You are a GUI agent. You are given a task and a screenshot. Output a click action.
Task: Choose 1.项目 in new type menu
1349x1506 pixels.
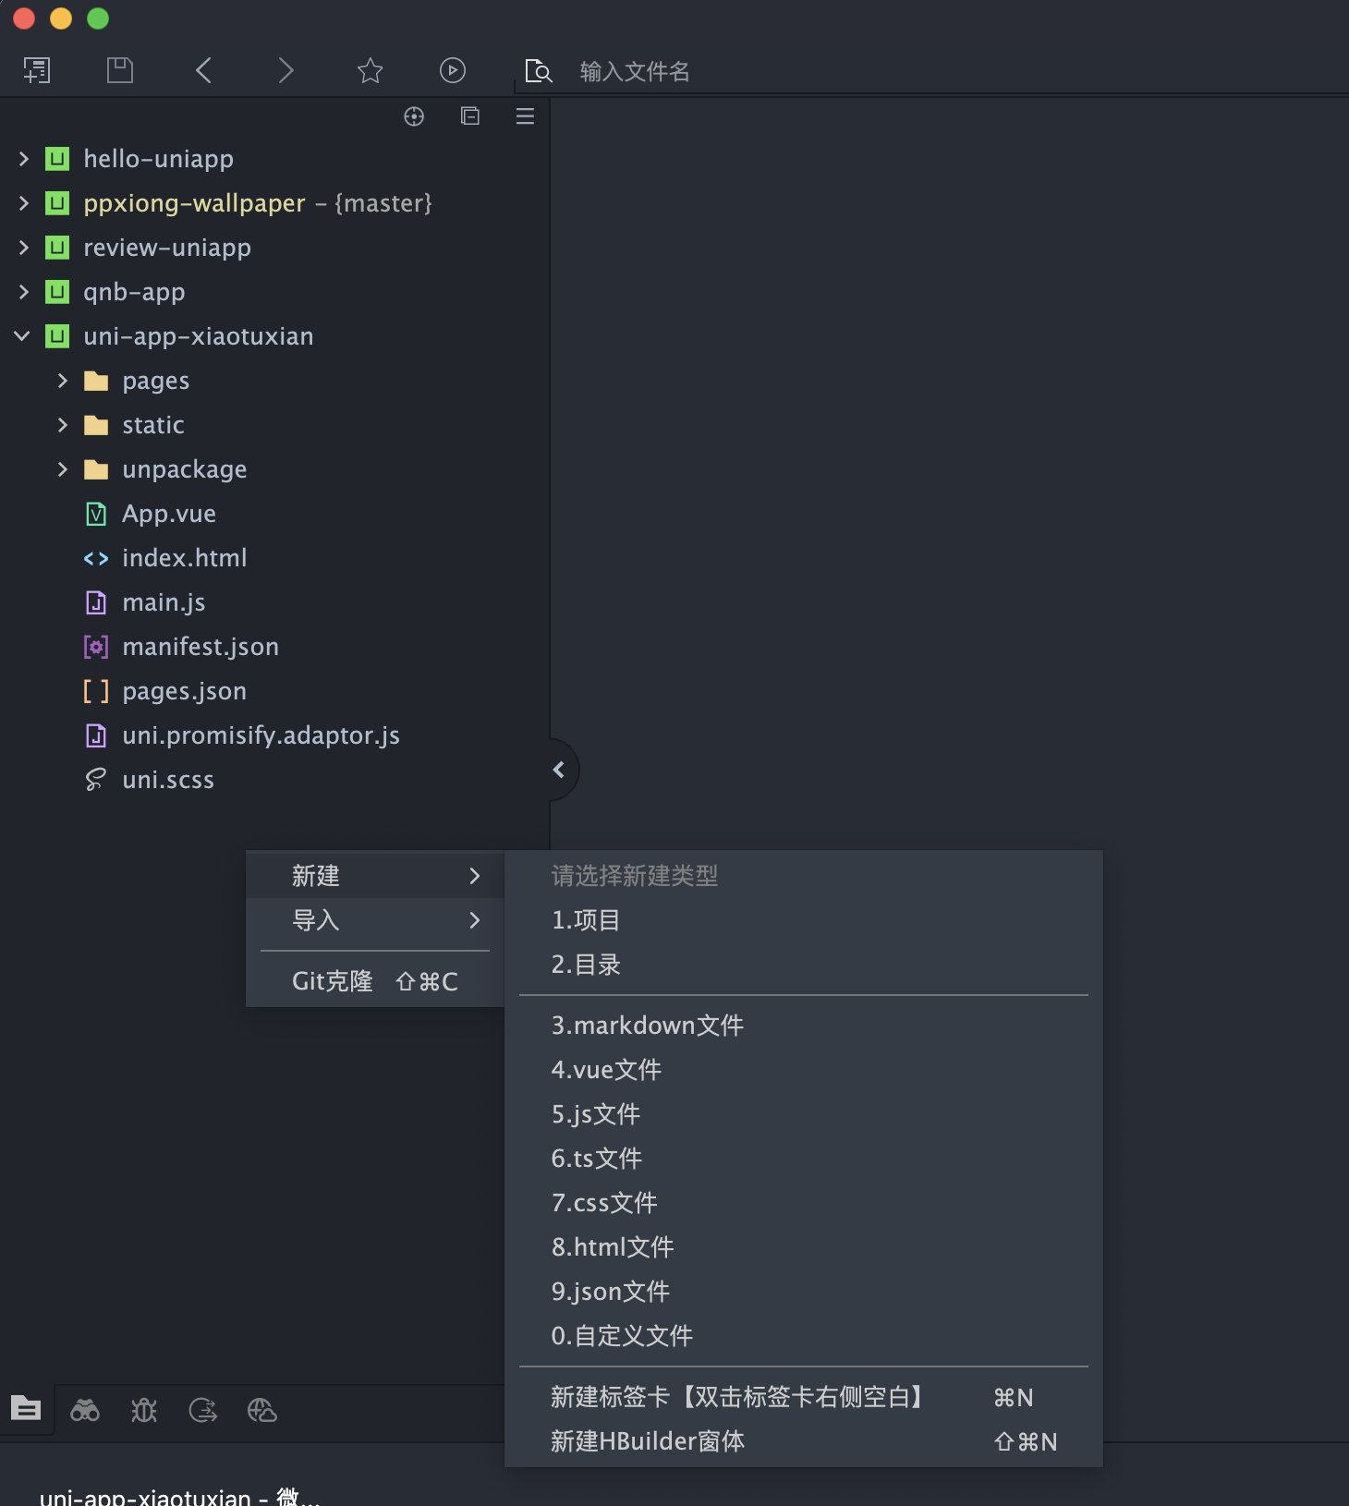804,920
